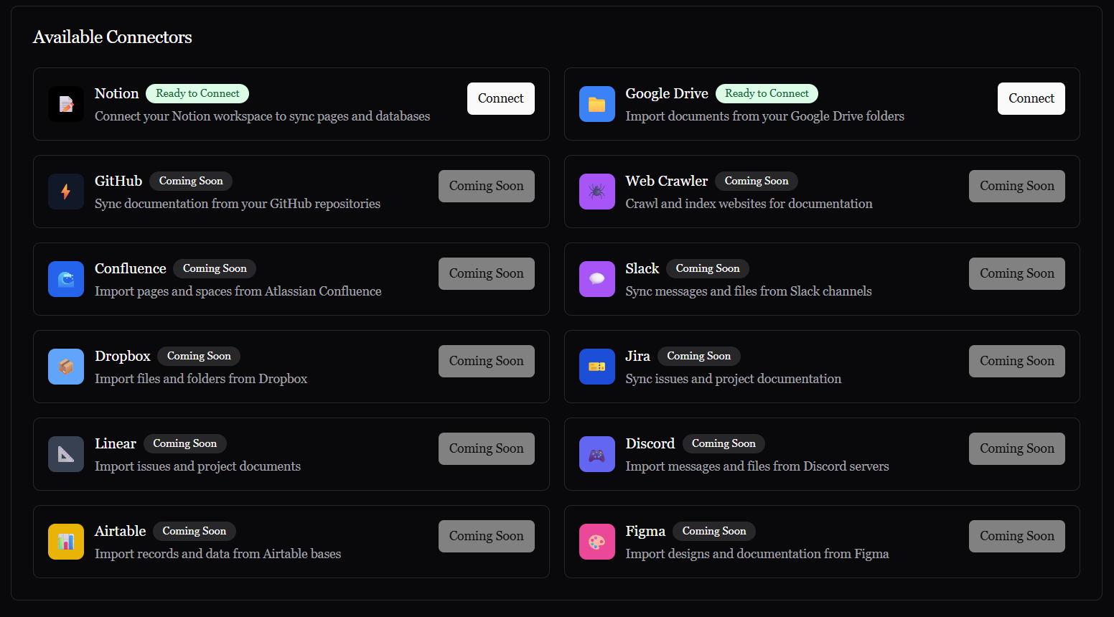Click Google Drive's Ready to Connect badge
This screenshot has height=617, width=1114.
[x=767, y=93]
